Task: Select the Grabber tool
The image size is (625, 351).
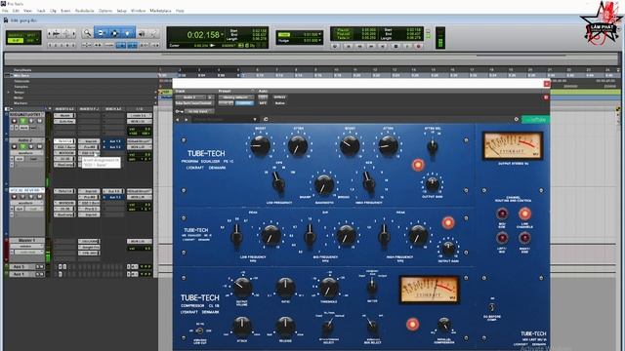Action: (x=128, y=33)
